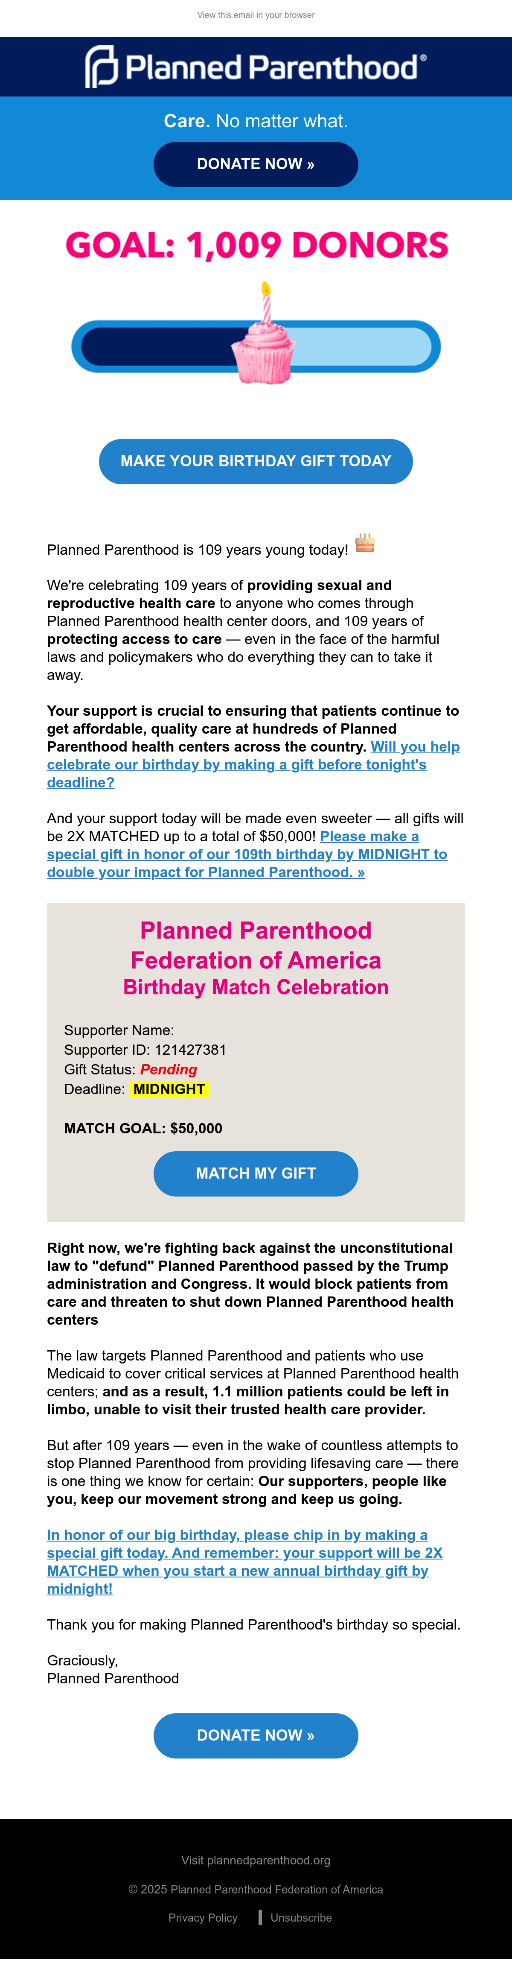The image size is (512, 1978).
Task: Click the MATCH MY GIFT button
Action: [x=256, y=1173]
